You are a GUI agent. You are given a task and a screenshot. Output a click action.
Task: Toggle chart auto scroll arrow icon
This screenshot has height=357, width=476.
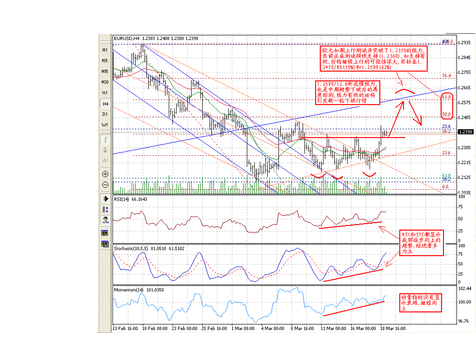[106, 199]
